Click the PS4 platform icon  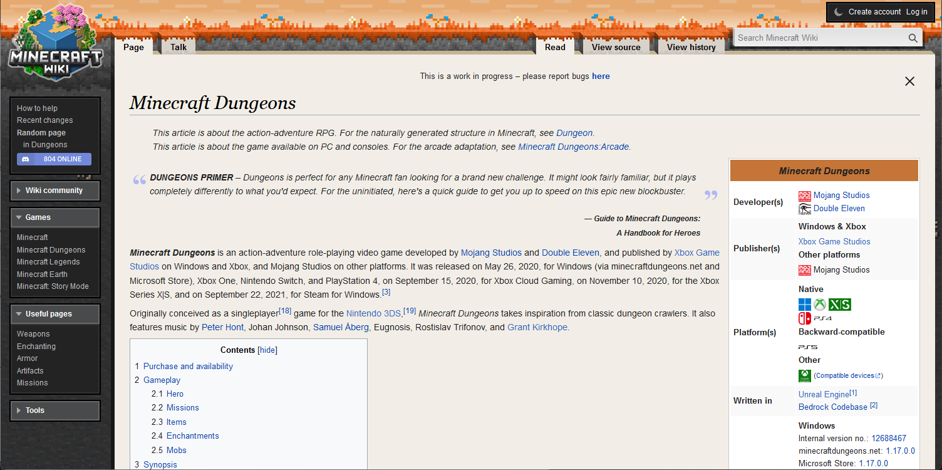pyautogui.click(x=822, y=319)
